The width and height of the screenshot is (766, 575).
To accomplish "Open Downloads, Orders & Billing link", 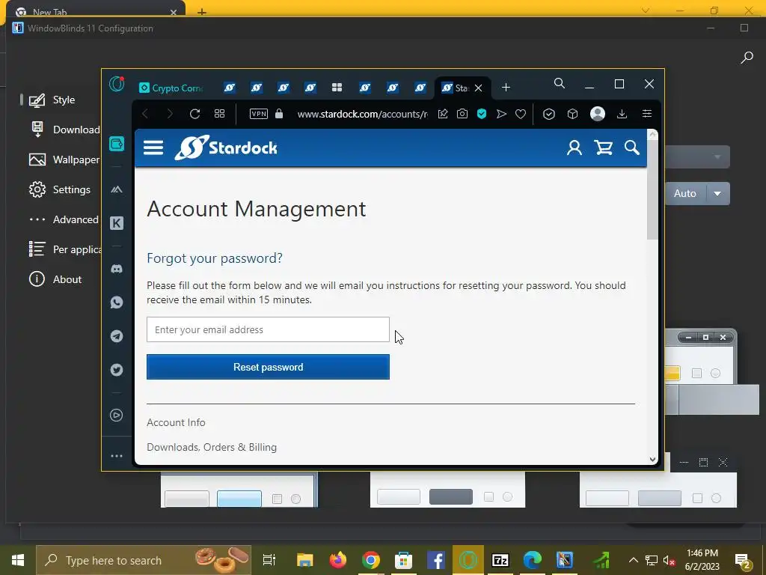I will click(212, 448).
